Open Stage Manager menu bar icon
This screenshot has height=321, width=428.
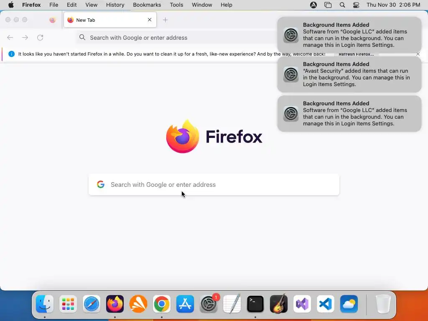(x=328, y=5)
